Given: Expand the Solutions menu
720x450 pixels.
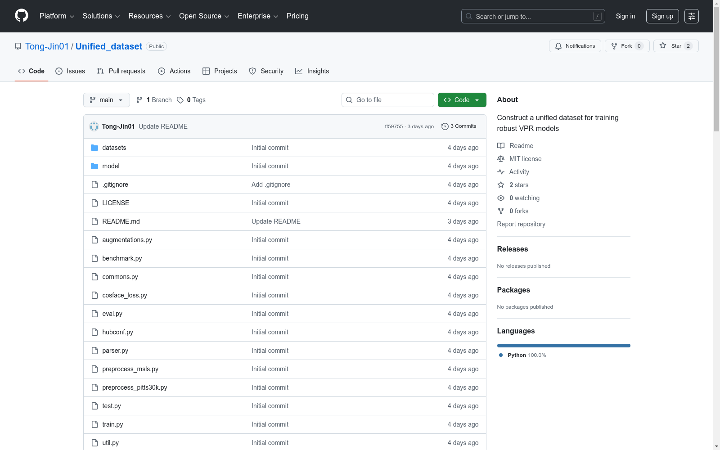Looking at the screenshot, I should tap(101, 16).
